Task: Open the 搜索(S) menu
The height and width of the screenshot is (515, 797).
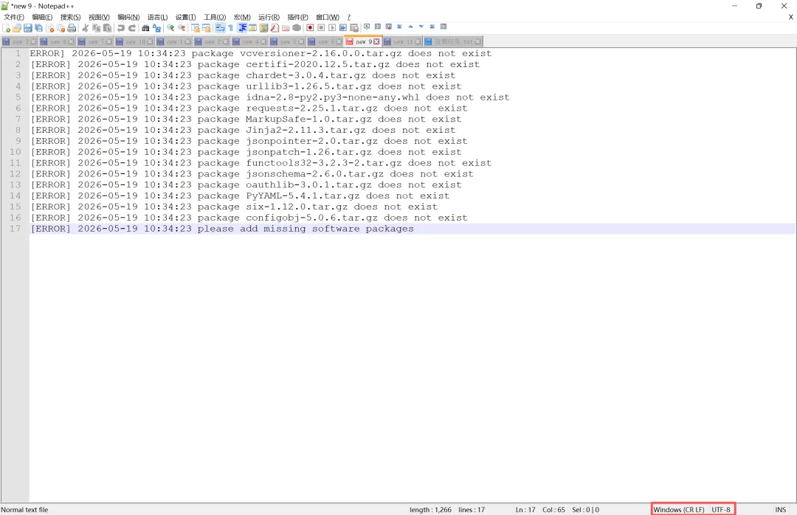Action: click(71, 17)
